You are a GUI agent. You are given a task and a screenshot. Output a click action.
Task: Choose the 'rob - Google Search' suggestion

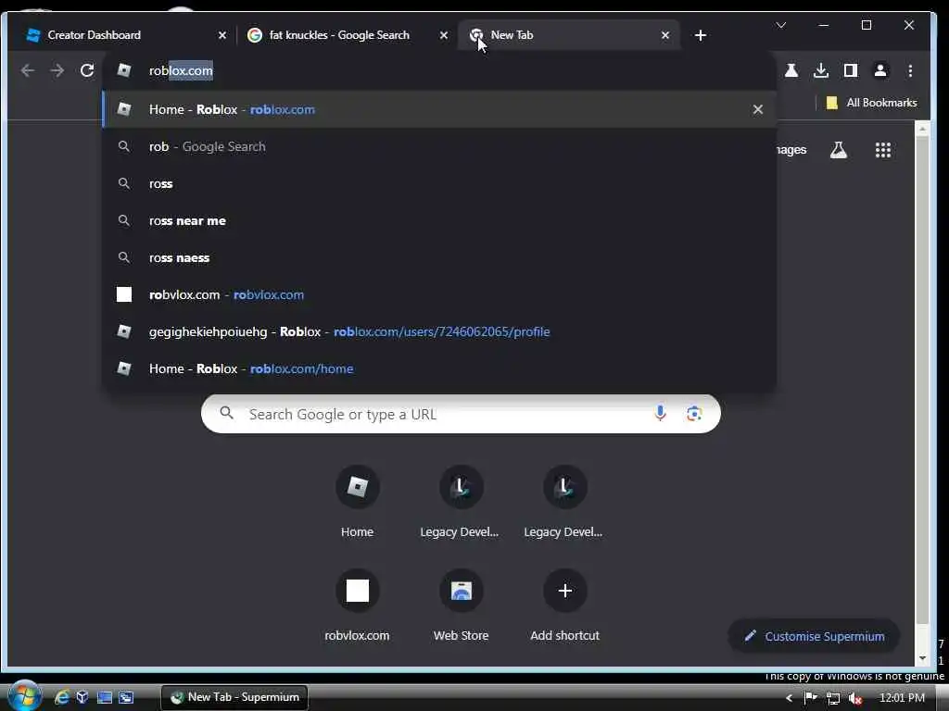439,146
